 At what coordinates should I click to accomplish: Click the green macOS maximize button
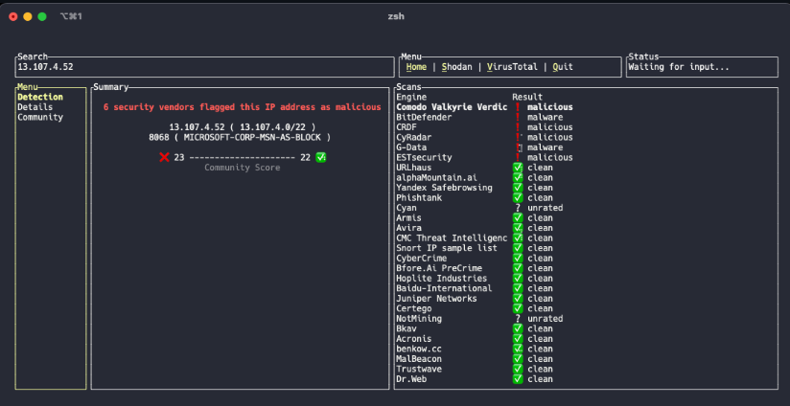click(42, 16)
